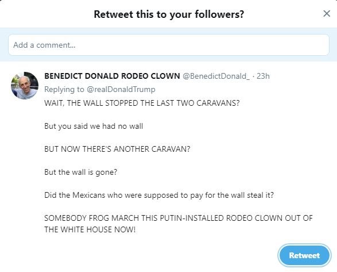Open the poster's profile picture

(25, 86)
